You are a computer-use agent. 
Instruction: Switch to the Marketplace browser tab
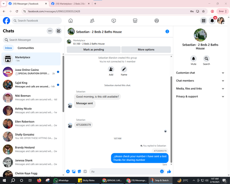[x=70, y=4]
